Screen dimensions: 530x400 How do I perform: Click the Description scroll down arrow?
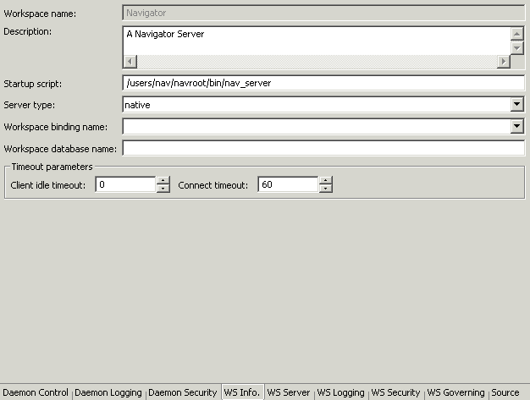point(516,47)
